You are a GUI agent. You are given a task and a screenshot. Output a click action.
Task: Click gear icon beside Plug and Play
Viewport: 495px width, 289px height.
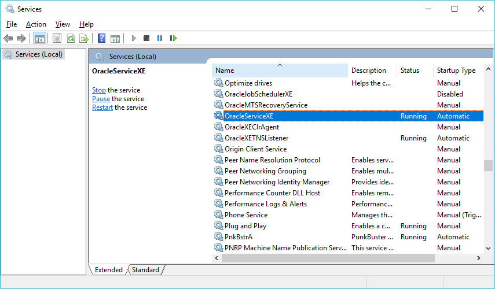218,225
